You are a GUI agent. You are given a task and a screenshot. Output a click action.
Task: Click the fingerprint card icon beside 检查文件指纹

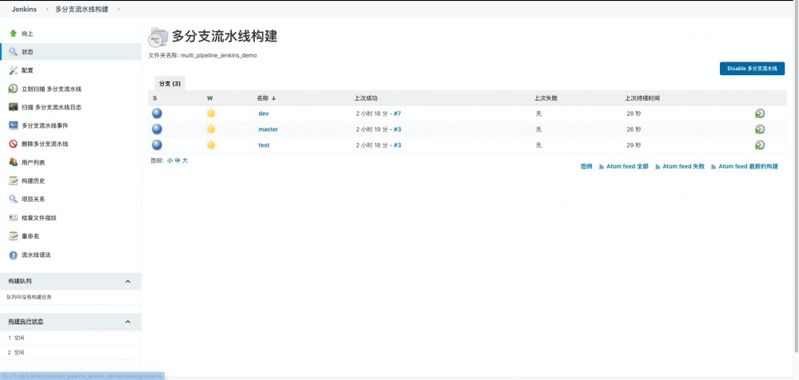coord(14,217)
